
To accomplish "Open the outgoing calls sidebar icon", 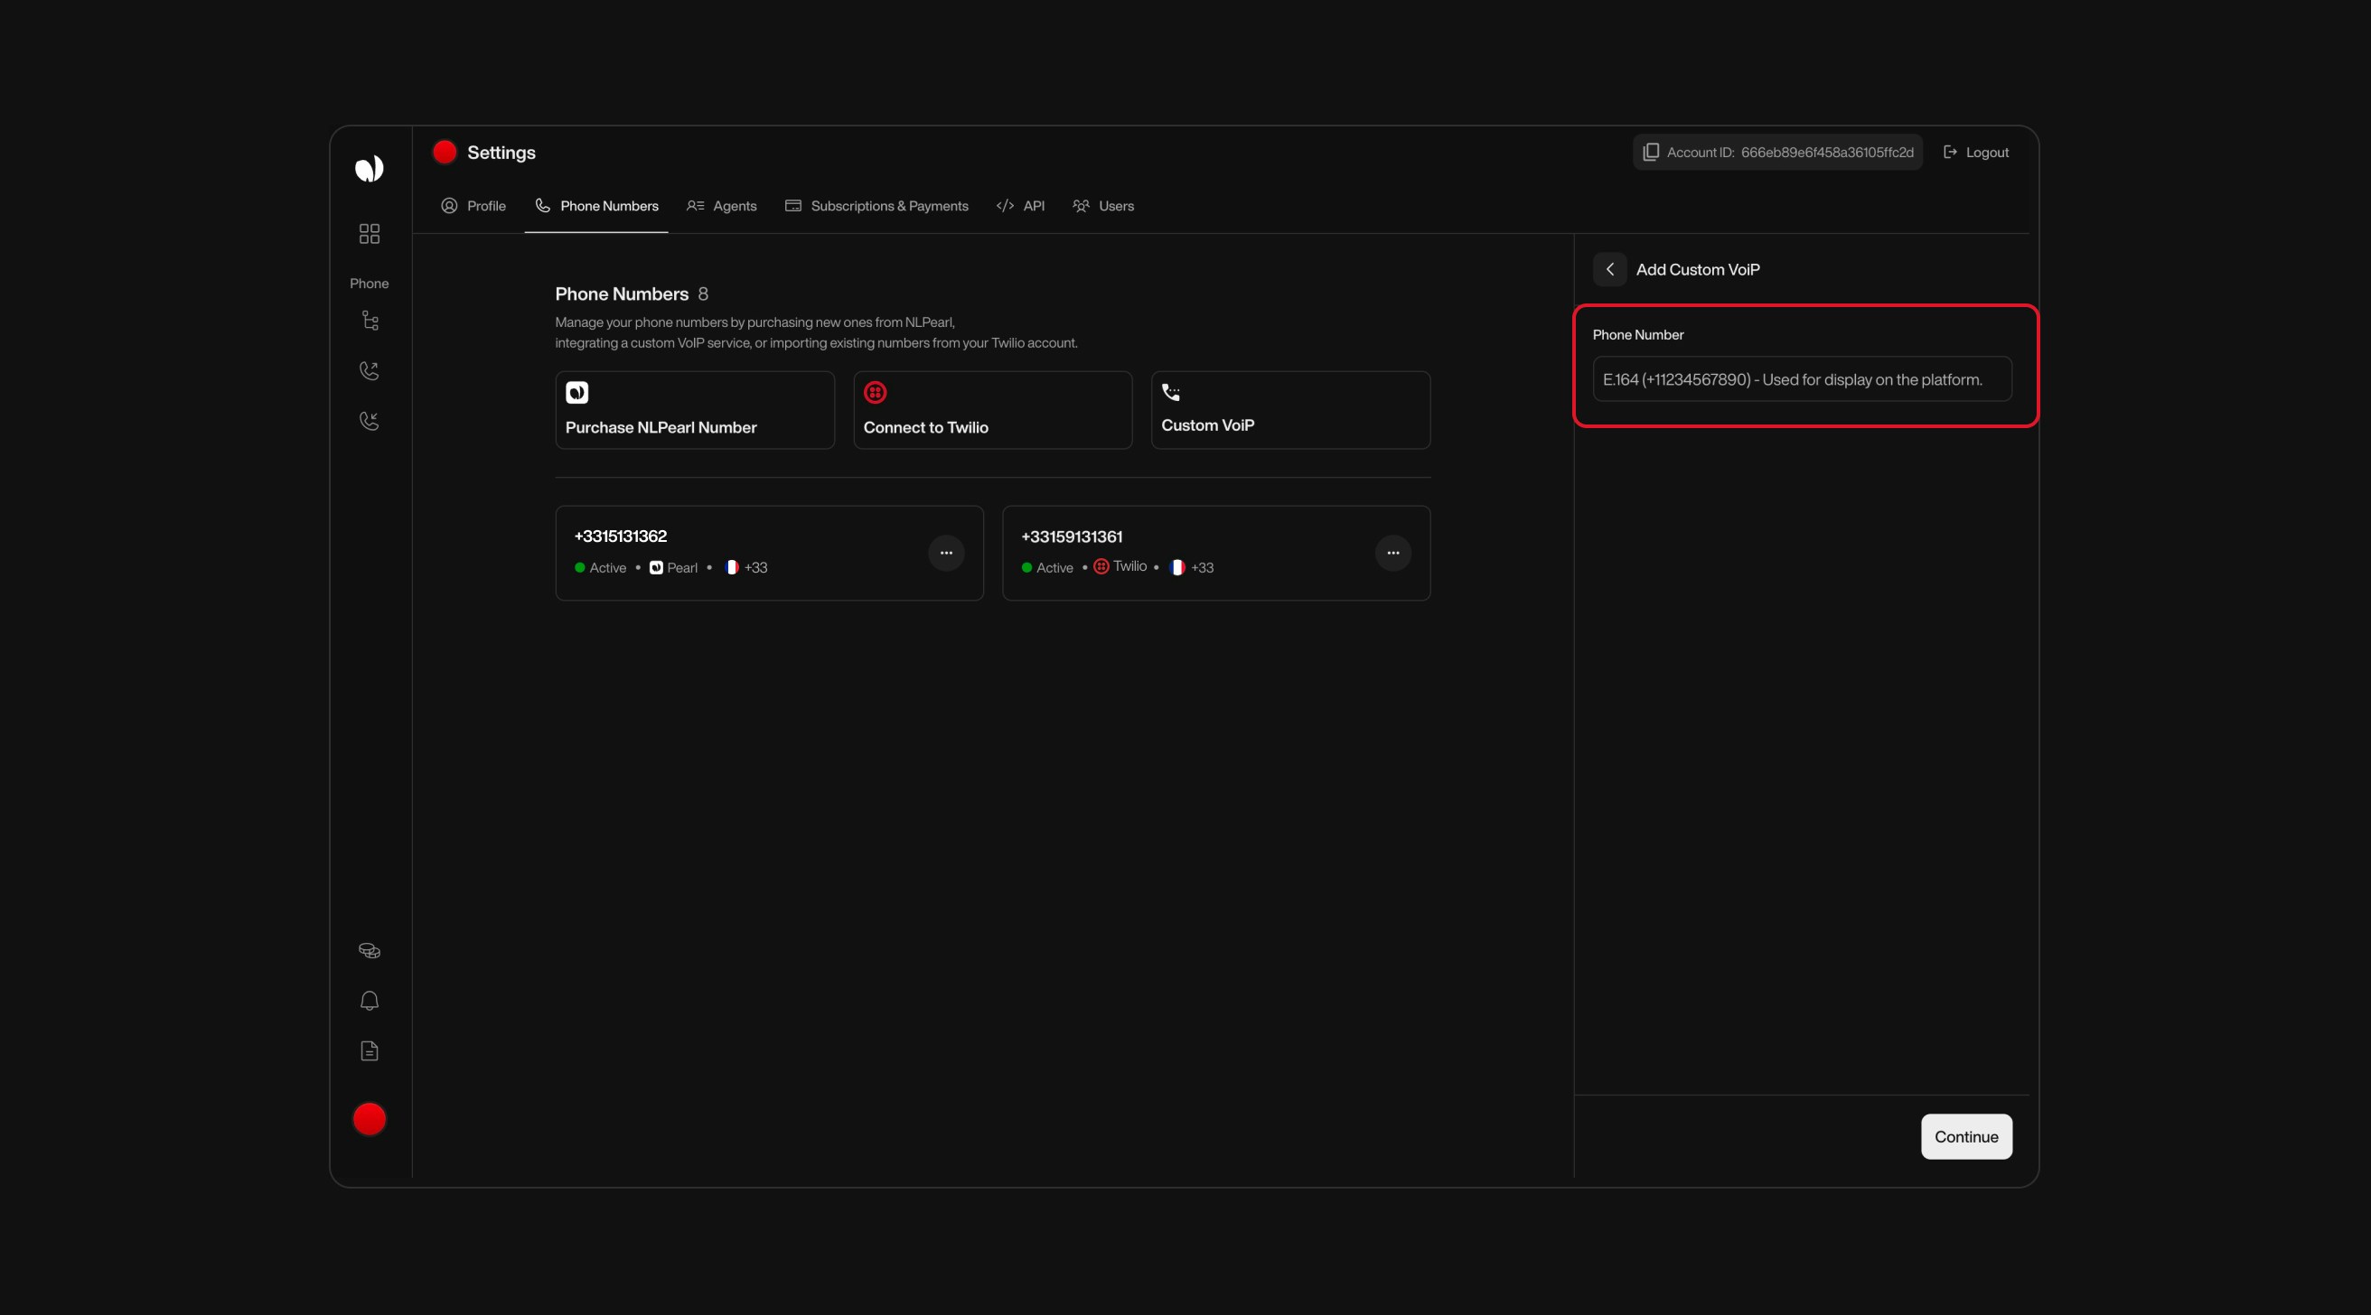I will [x=369, y=370].
